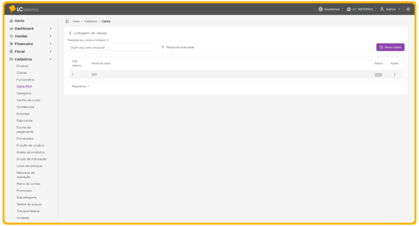Open the Admin user dropdown
The width and height of the screenshot is (419, 226).
point(390,9)
